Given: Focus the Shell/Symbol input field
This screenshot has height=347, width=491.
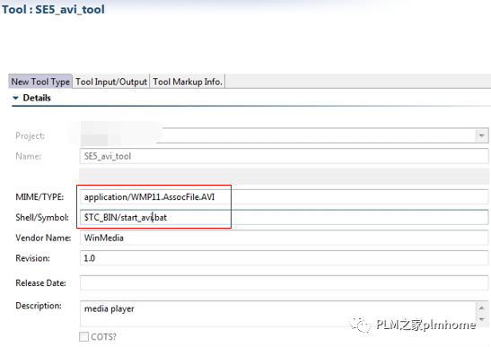Looking at the screenshot, I should click(x=285, y=217).
